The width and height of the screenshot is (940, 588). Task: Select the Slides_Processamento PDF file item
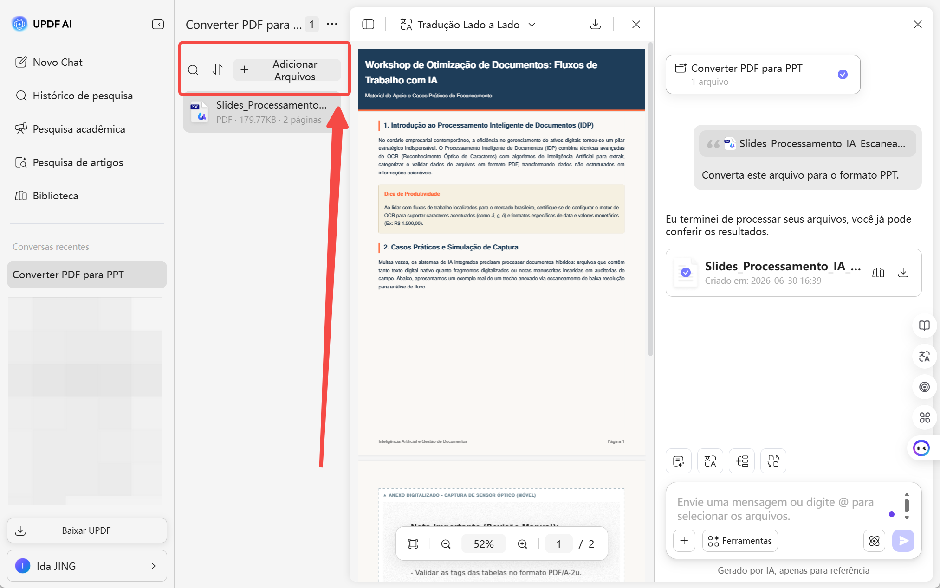(x=261, y=112)
